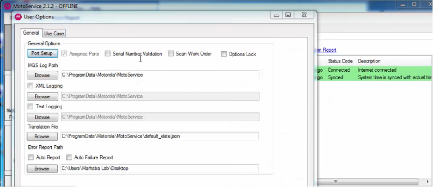433x188 pixels.
Task: Select the General tab
Action: [31, 33]
